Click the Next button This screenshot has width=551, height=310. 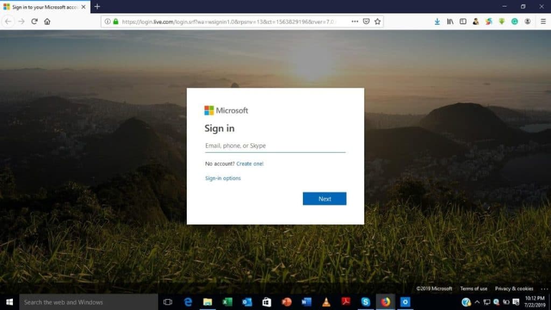point(324,199)
